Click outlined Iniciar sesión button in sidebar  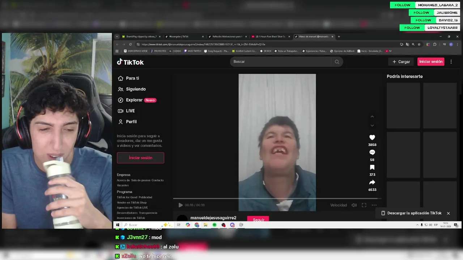(x=140, y=158)
